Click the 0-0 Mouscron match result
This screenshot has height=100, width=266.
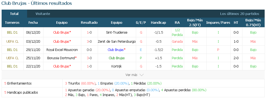89,50
